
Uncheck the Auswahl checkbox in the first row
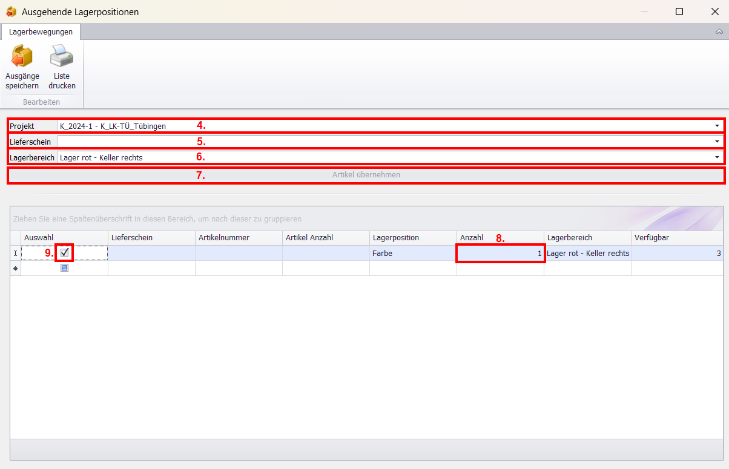coord(64,253)
